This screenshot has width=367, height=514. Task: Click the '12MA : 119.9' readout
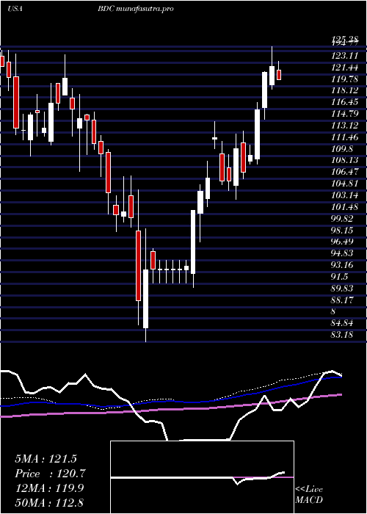(x=49, y=488)
